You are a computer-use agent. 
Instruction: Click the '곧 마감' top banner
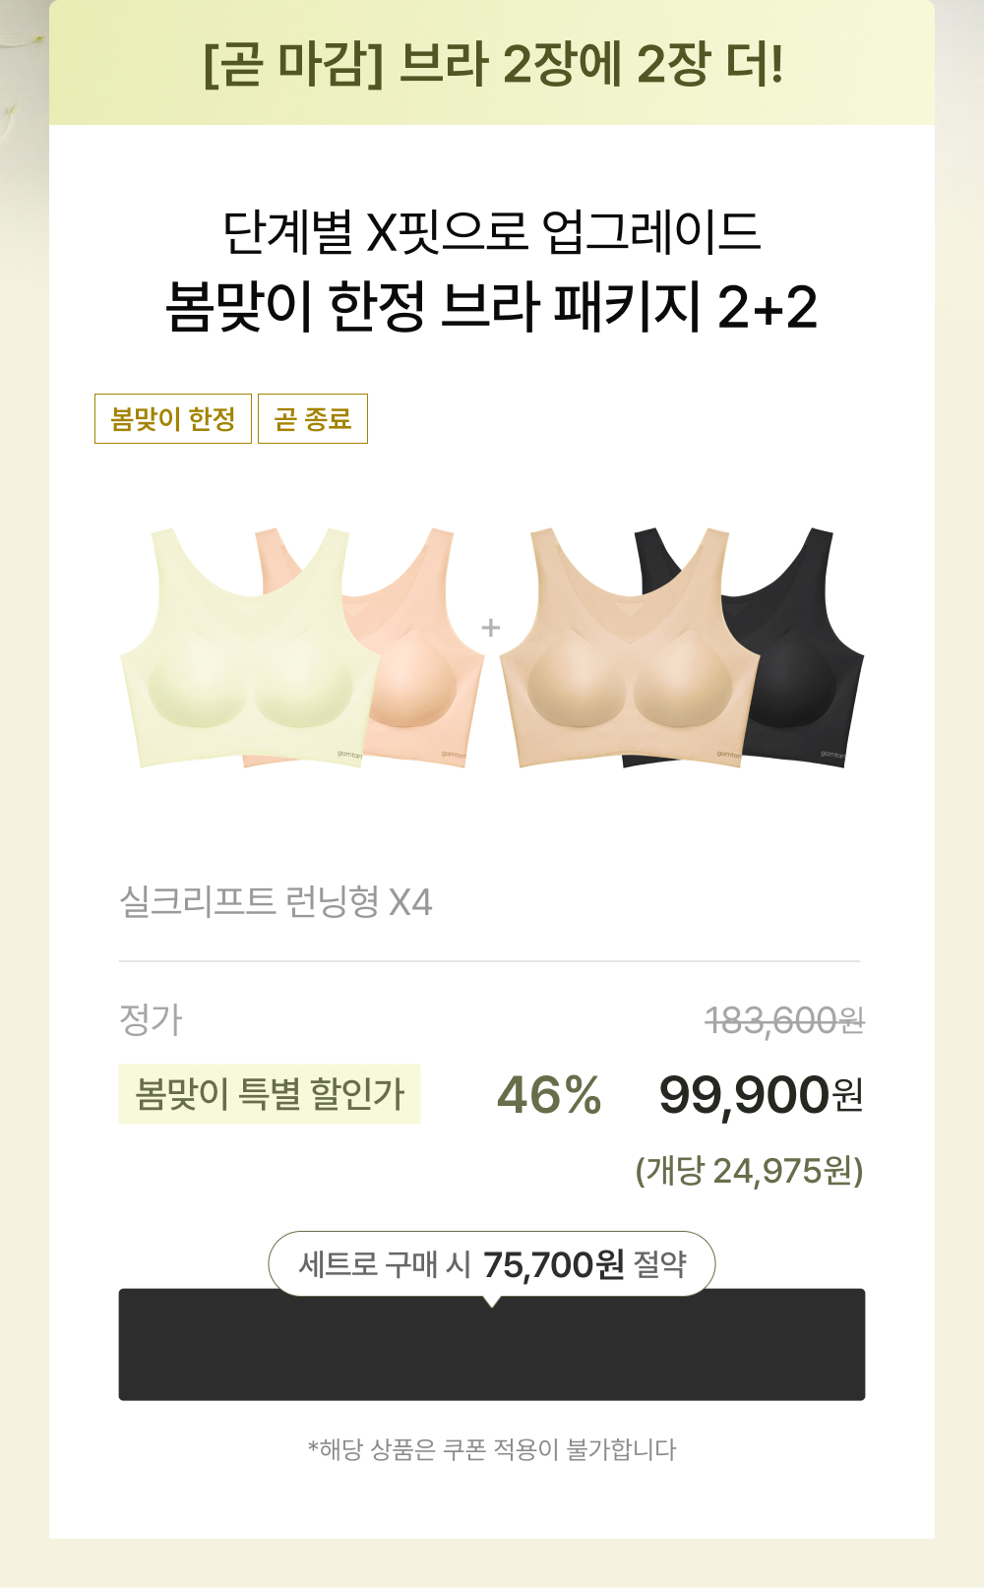[492, 63]
